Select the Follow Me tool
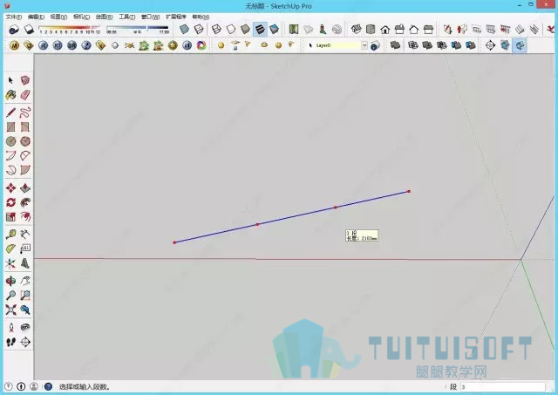The width and height of the screenshot is (558, 395). (x=25, y=202)
